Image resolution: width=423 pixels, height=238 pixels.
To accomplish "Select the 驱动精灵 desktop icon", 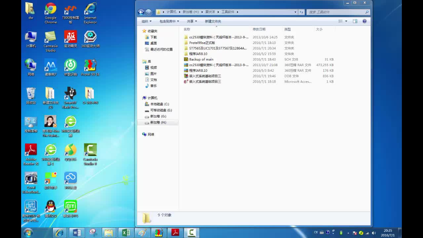I will point(70,39).
